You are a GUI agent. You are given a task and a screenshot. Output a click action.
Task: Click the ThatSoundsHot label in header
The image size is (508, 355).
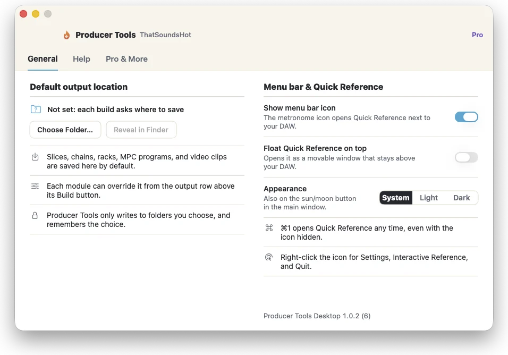point(165,35)
